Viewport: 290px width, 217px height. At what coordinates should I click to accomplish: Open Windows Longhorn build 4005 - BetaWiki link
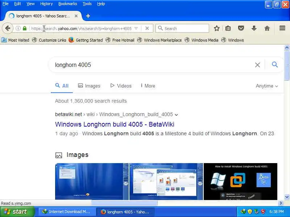click(115, 124)
